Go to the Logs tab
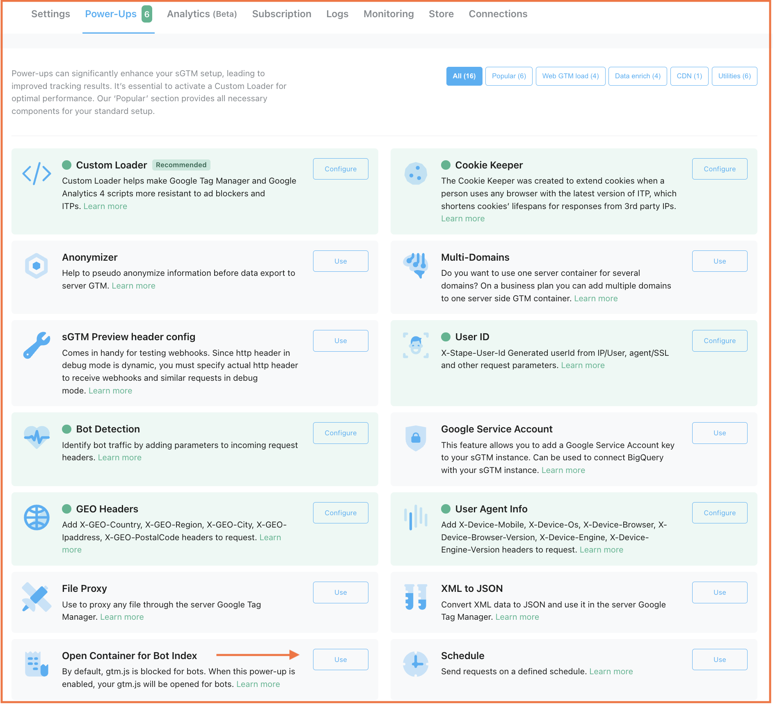 coord(337,14)
